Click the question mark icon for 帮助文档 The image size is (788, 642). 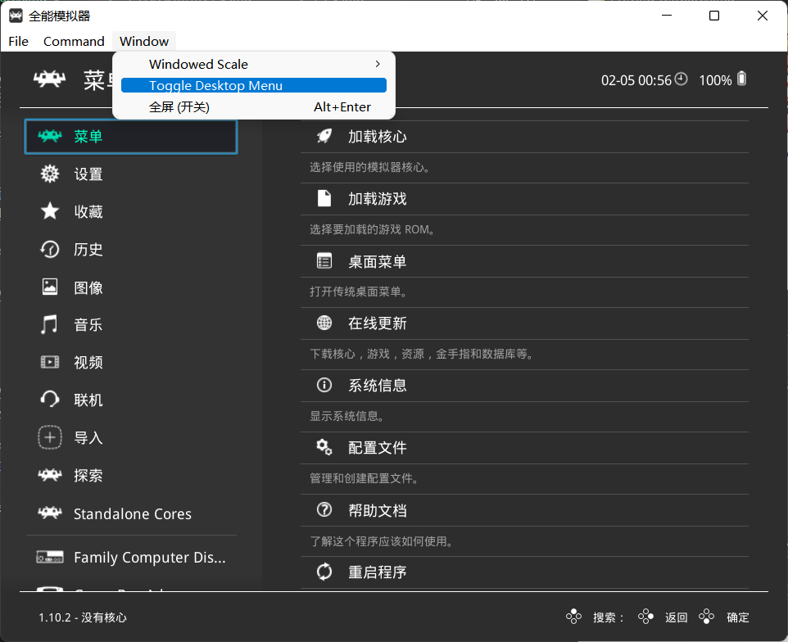(x=324, y=510)
